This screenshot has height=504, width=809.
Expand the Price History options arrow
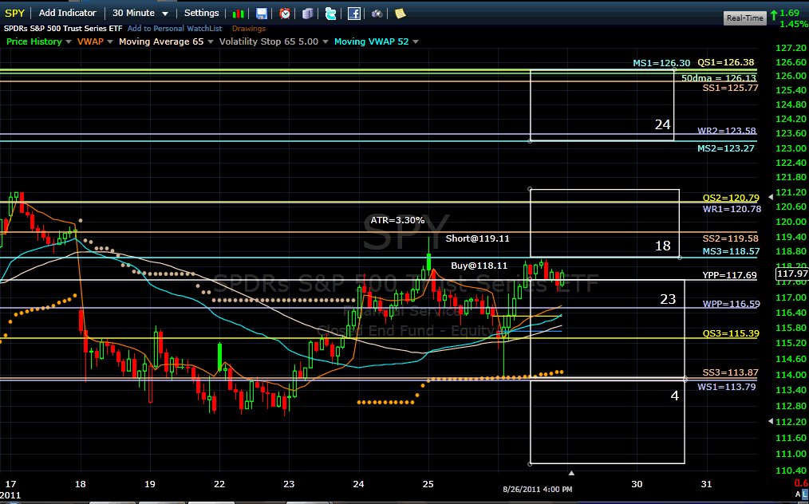(x=69, y=41)
